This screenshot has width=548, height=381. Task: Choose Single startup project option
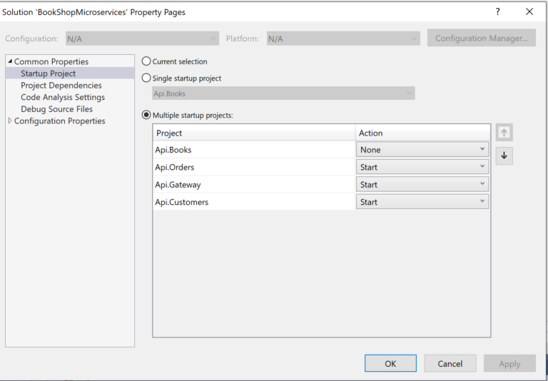[146, 78]
